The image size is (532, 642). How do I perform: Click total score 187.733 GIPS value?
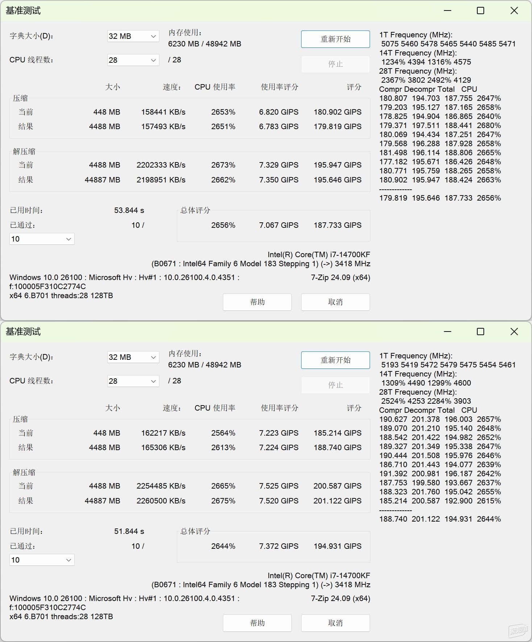[337, 225]
